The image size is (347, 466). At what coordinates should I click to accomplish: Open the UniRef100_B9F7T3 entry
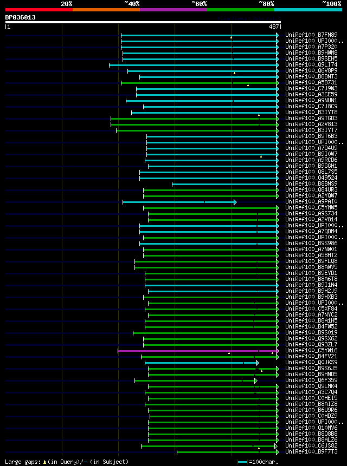[311, 452]
